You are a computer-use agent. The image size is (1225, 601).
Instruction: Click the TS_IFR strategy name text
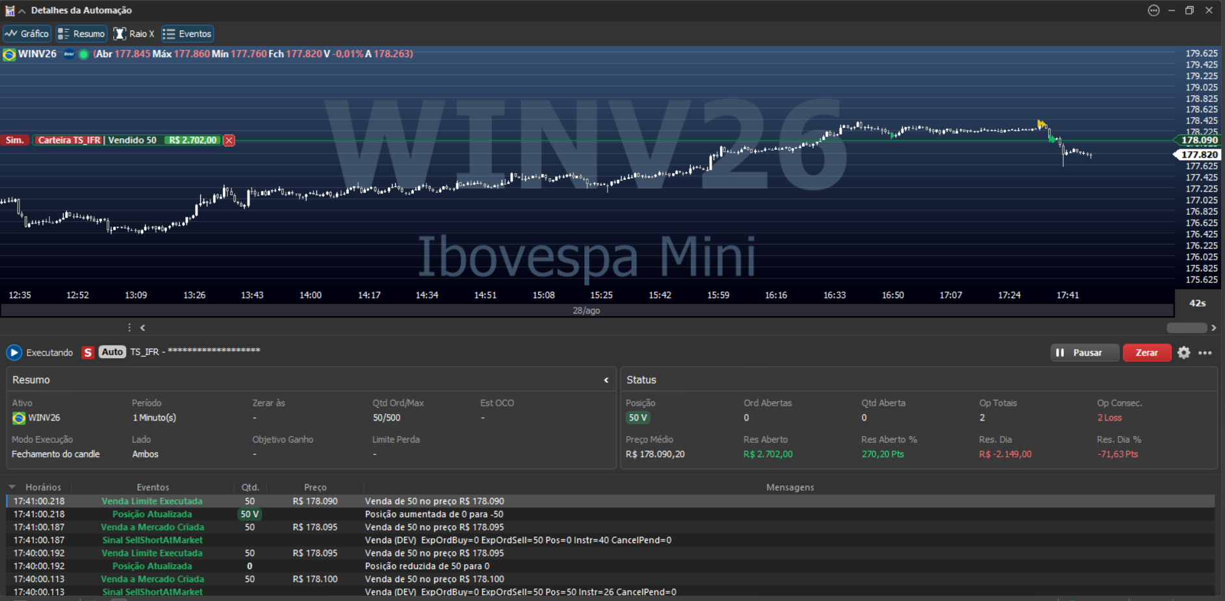coord(144,352)
